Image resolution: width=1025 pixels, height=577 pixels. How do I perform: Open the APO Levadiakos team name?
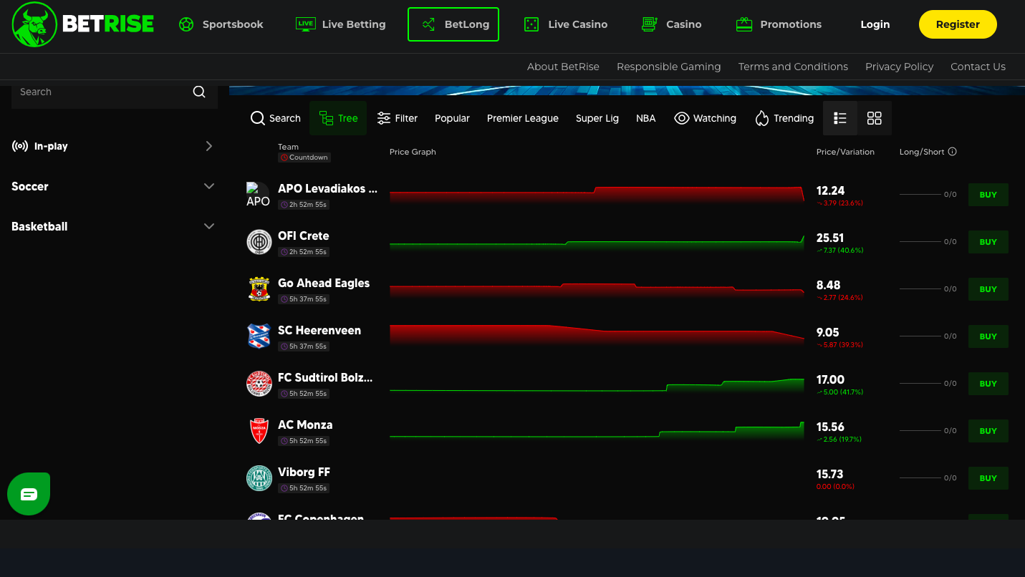click(x=327, y=189)
